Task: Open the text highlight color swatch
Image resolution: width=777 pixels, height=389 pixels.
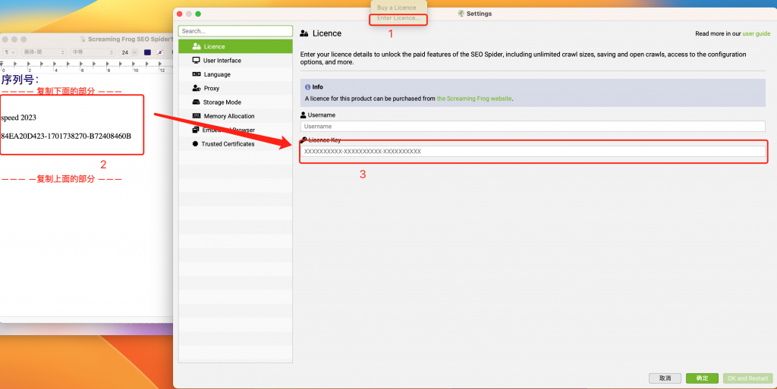Action: click(160, 52)
